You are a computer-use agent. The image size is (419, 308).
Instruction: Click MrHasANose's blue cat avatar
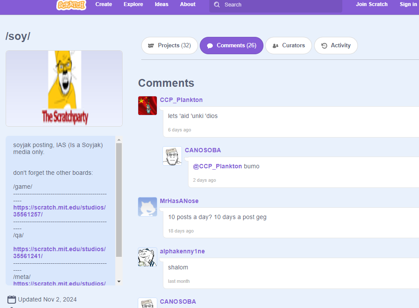pos(147,207)
